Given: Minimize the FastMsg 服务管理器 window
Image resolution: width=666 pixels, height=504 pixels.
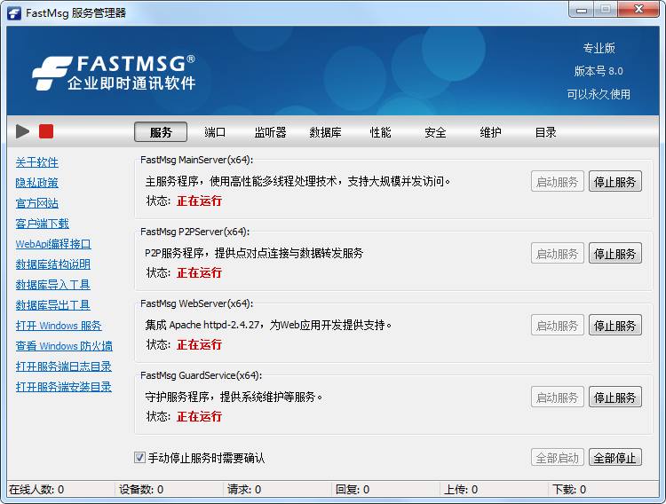Looking at the screenshot, I should [x=582, y=10].
